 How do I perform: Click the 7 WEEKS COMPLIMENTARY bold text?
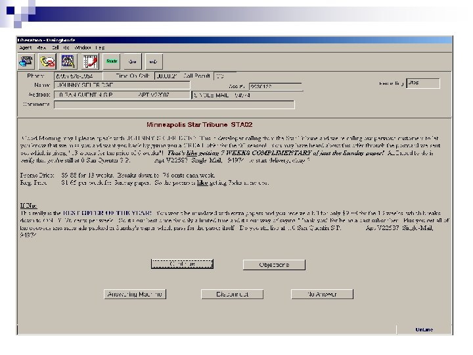[x=265, y=153]
